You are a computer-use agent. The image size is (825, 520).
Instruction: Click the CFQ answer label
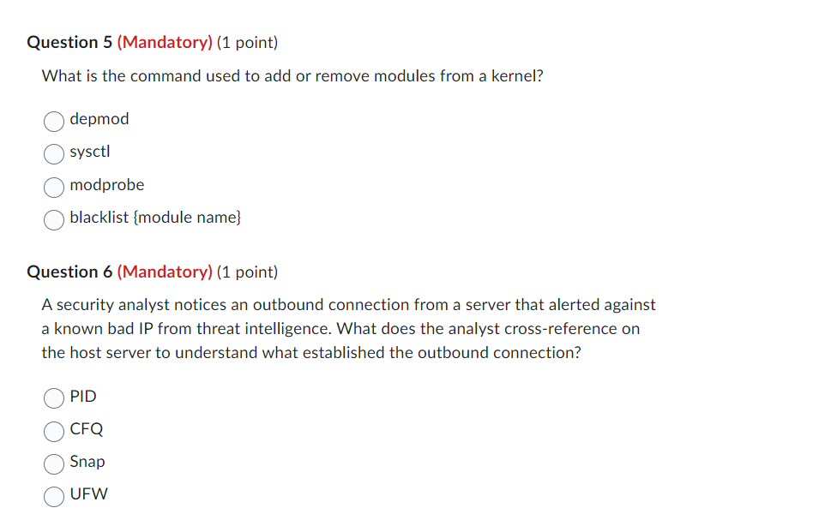pyautogui.click(x=87, y=429)
